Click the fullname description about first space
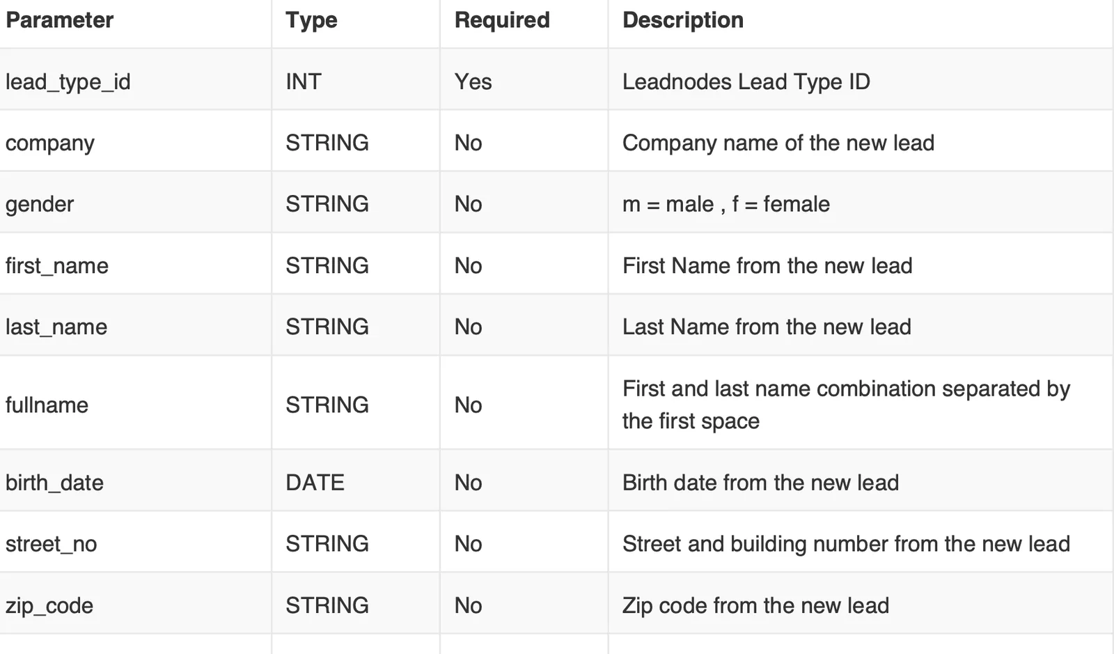This screenshot has height=654, width=1114. click(x=846, y=405)
